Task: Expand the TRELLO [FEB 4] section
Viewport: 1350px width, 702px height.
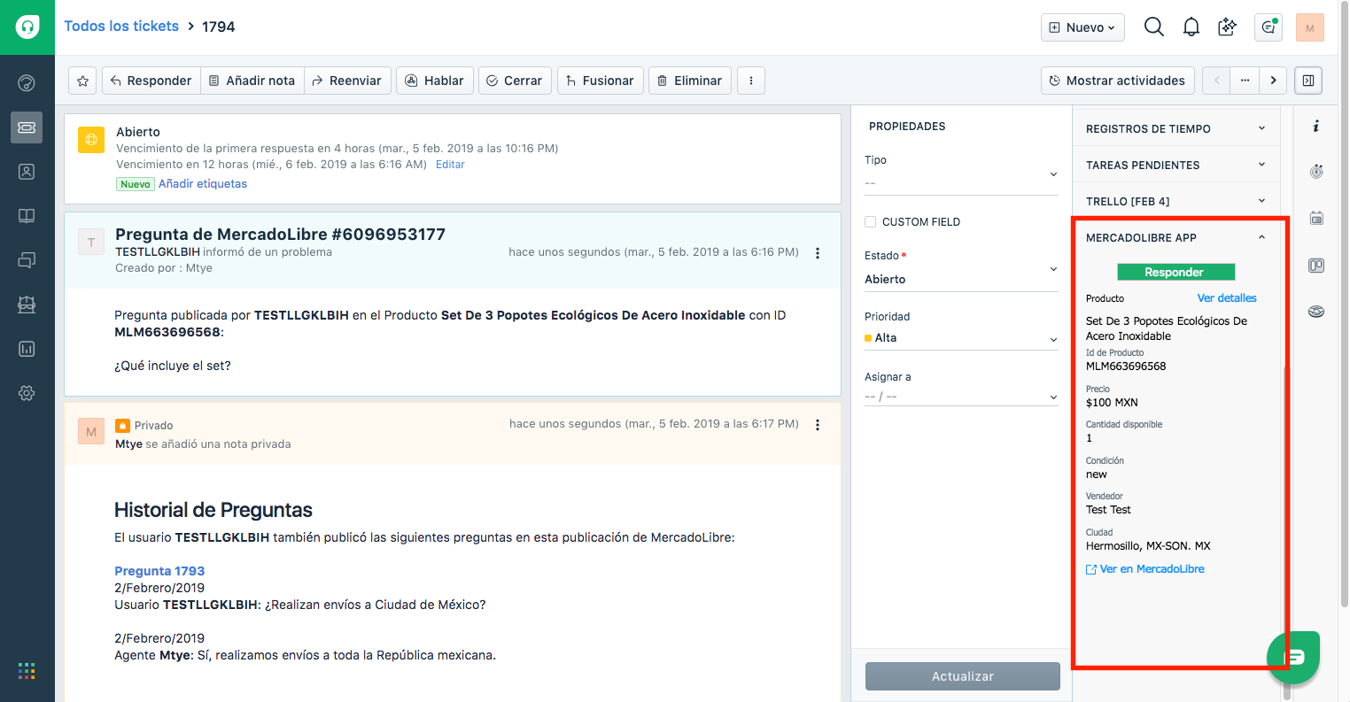Action: pyautogui.click(x=1176, y=201)
